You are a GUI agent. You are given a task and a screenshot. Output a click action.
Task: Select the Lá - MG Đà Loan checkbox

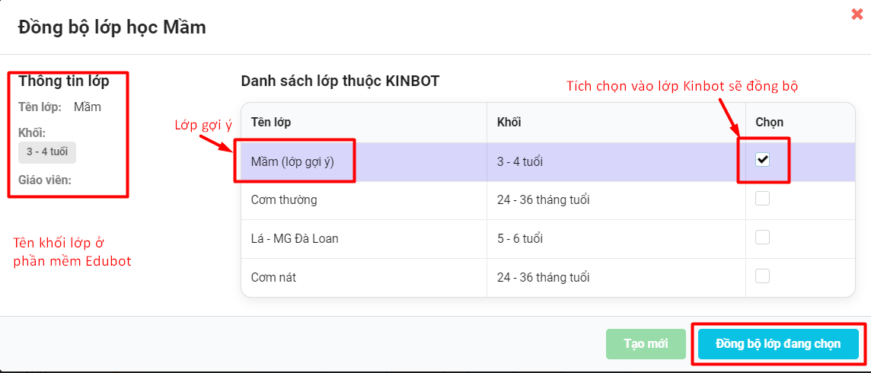(x=762, y=238)
